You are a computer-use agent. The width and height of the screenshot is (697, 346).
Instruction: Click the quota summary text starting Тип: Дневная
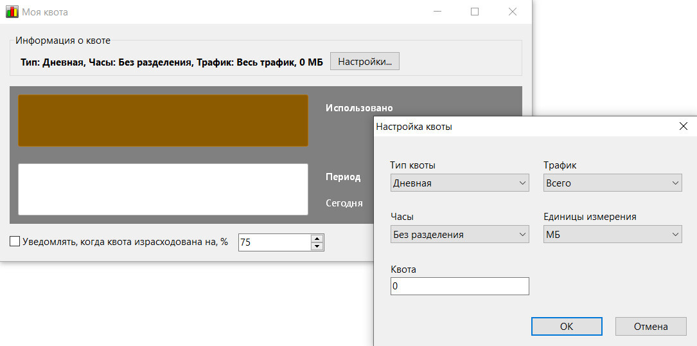172,62
